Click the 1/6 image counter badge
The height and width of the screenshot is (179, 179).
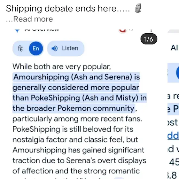click(149, 39)
